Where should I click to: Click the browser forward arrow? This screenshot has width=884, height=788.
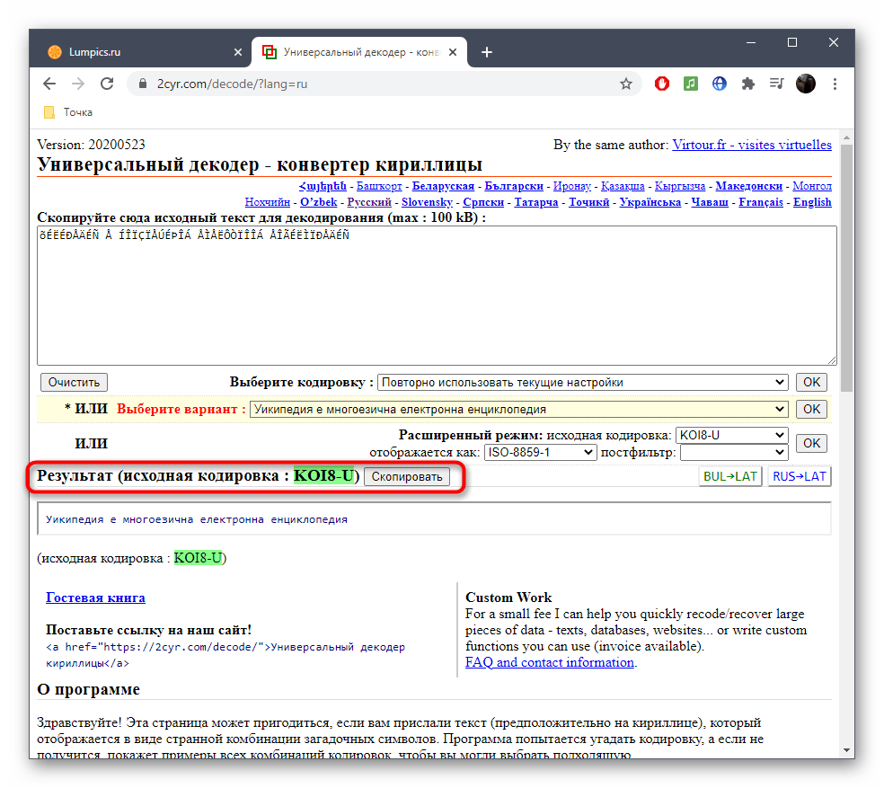(x=78, y=84)
